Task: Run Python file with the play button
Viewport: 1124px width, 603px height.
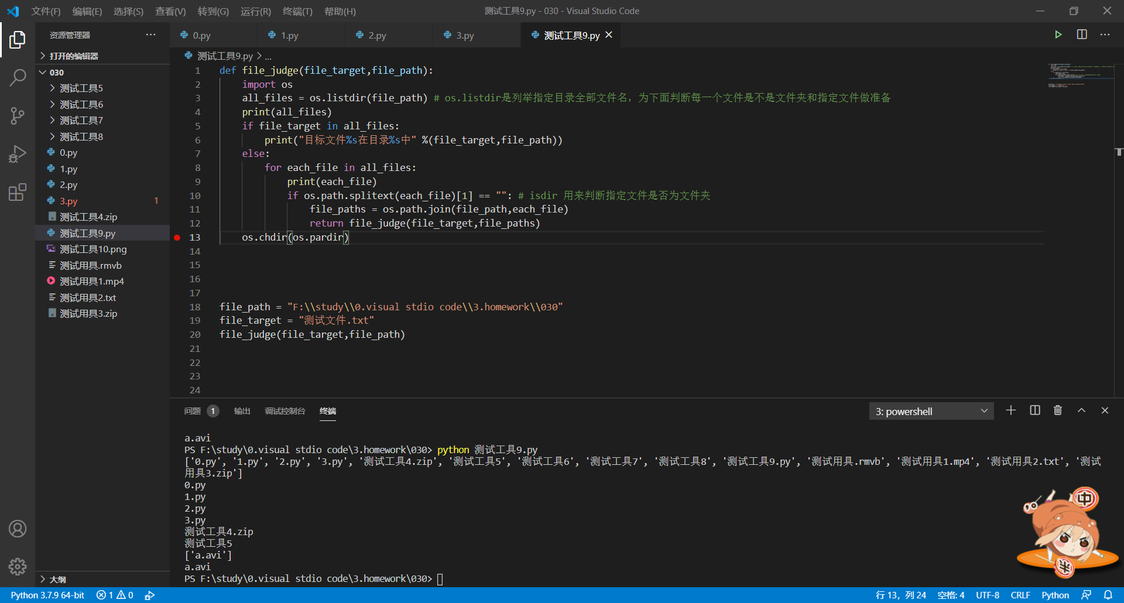Action: pos(1058,35)
